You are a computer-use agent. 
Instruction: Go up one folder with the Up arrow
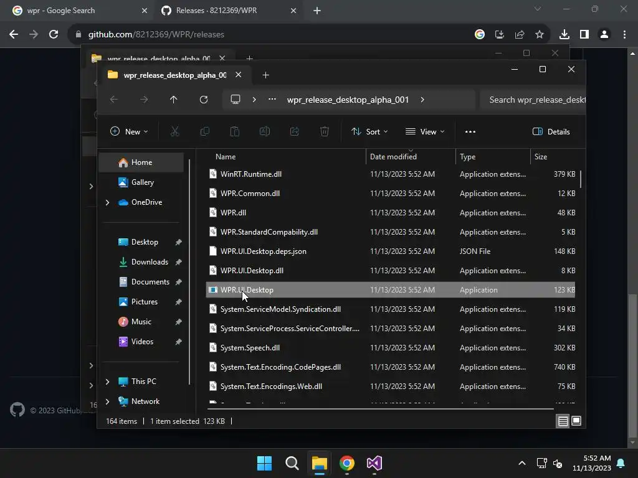pyautogui.click(x=173, y=99)
